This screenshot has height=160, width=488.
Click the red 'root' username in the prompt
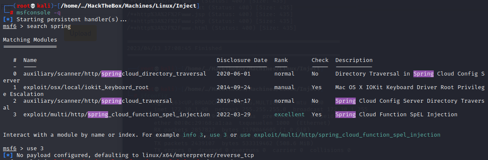[x=23, y=6]
